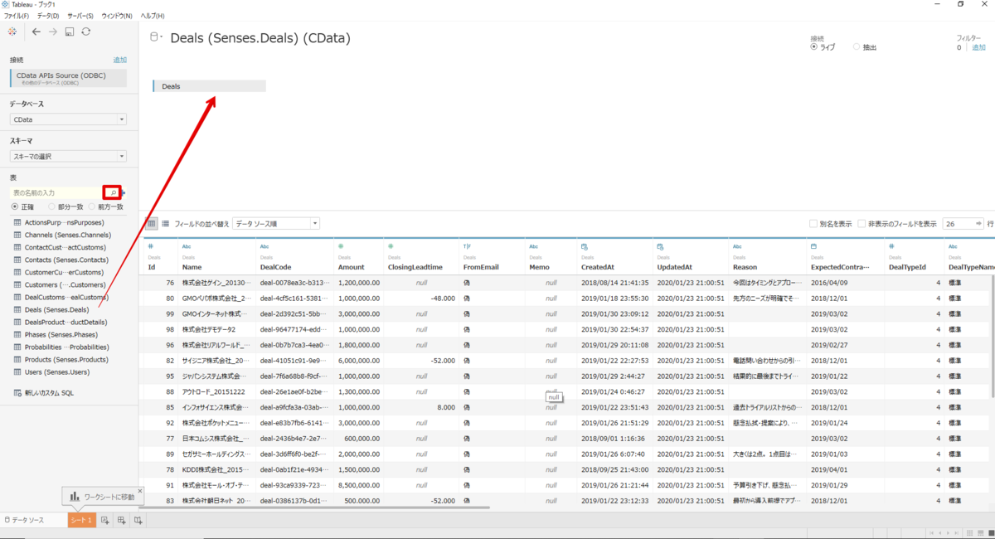The height and width of the screenshot is (539, 995).
Task: Click the table search magnifier icon
Action: pyautogui.click(x=114, y=192)
